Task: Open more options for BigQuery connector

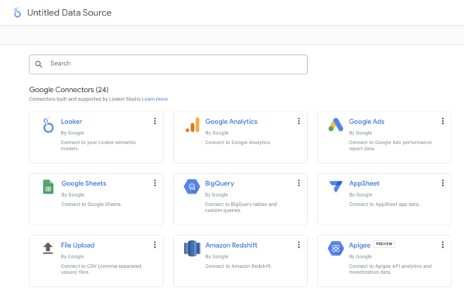Action: [299, 183]
